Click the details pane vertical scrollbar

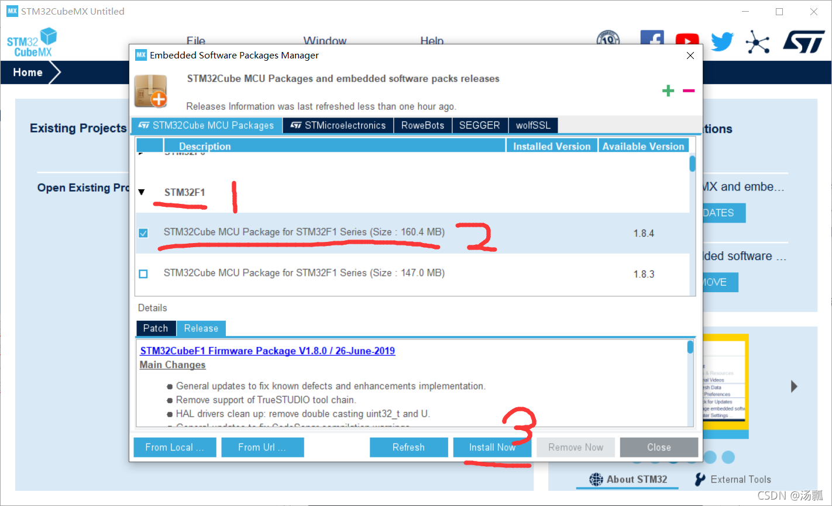(x=690, y=347)
